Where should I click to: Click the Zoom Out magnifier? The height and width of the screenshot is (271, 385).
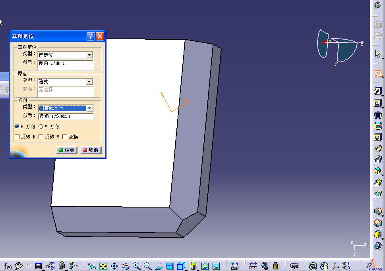147,266
